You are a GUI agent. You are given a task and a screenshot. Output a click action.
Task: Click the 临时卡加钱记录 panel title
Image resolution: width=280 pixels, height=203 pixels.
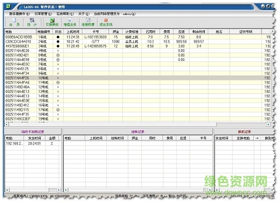coord(32,131)
